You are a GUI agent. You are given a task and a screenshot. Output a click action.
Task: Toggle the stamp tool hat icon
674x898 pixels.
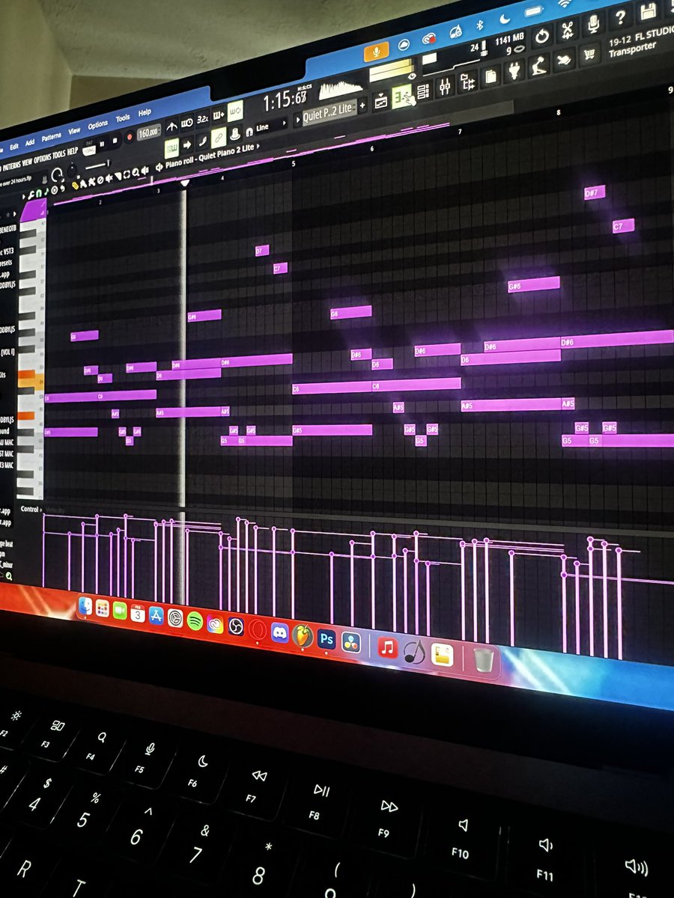[235, 134]
